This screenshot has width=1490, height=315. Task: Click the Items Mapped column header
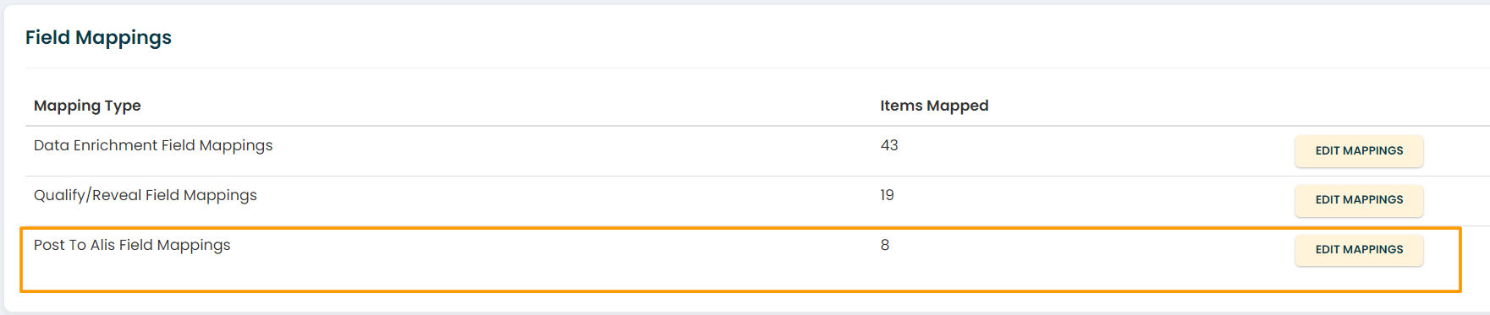[x=934, y=106]
